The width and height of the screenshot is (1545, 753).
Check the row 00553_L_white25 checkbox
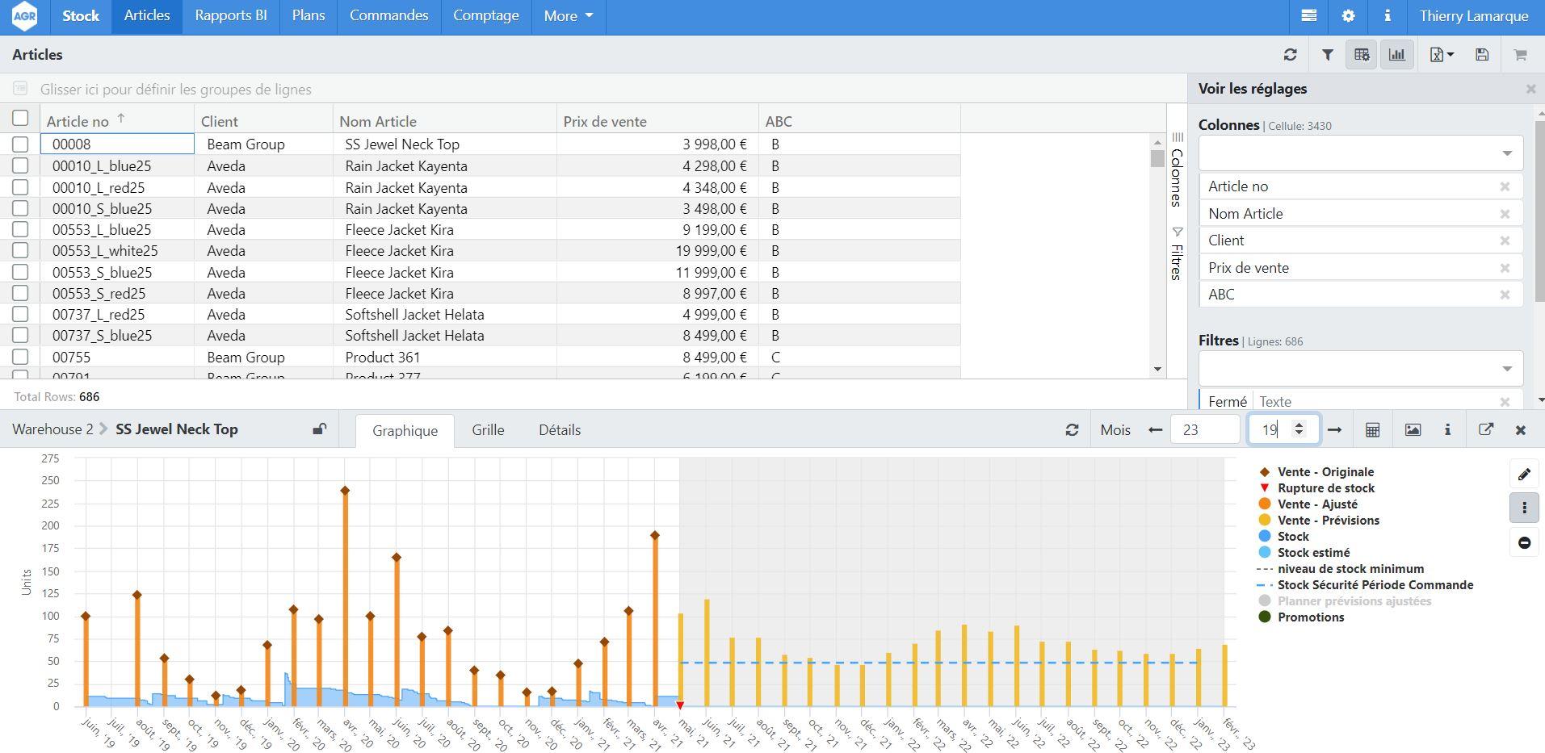click(x=20, y=251)
